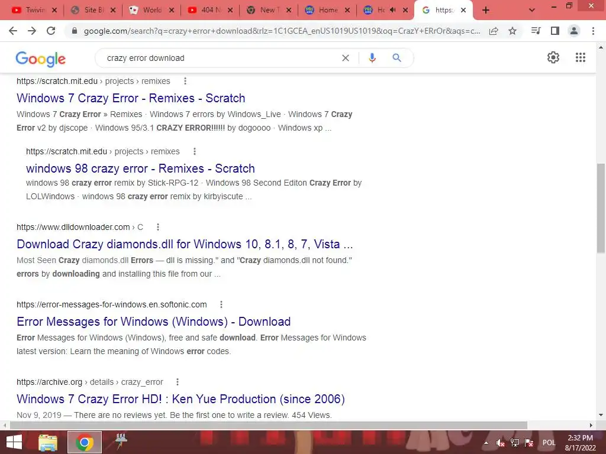Open the Windows Start menu
The height and width of the screenshot is (454, 606).
(14, 442)
